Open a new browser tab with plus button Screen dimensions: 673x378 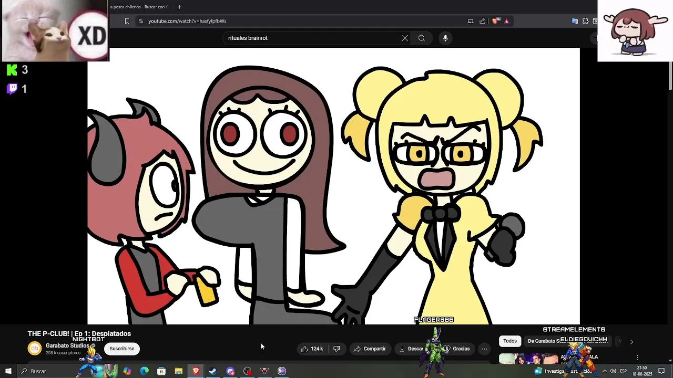(179, 7)
